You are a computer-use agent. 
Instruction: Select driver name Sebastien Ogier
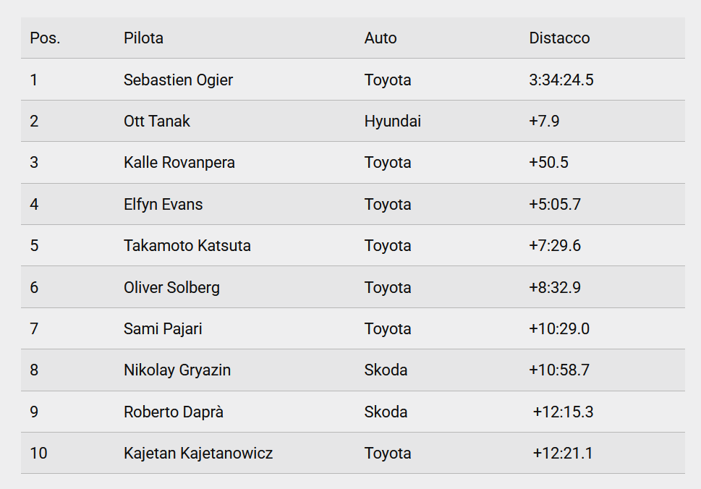179,80
